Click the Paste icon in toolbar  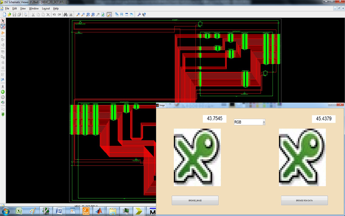click(43, 15)
